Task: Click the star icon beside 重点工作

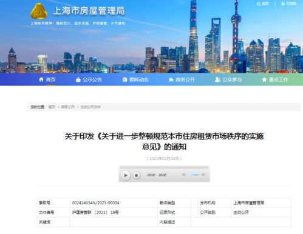Action: (264, 79)
